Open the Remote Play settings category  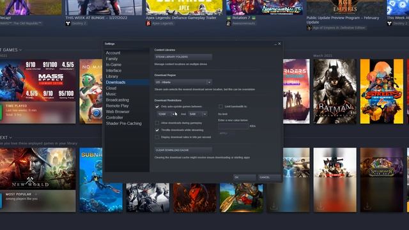(x=117, y=106)
